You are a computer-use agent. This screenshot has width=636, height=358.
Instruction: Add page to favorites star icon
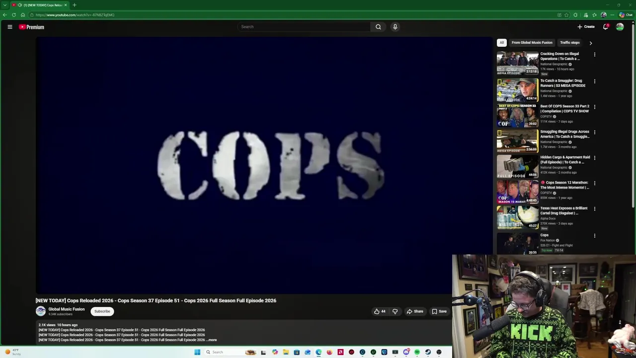566,15
